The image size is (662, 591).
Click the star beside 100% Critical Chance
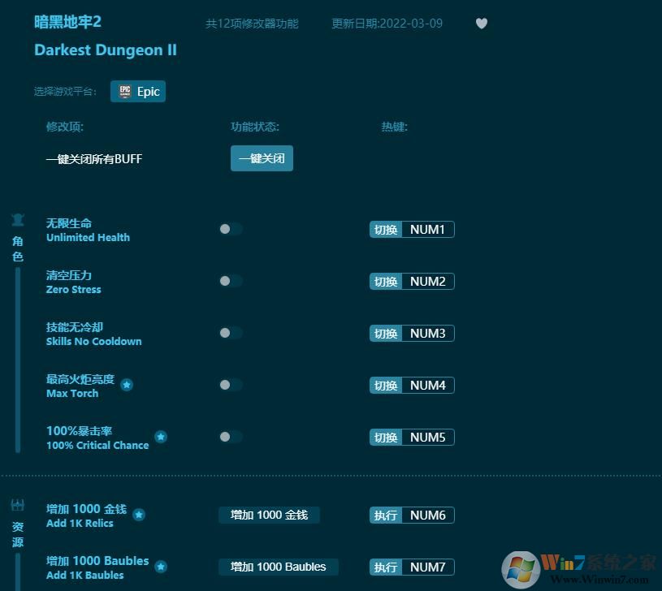(x=161, y=438)
